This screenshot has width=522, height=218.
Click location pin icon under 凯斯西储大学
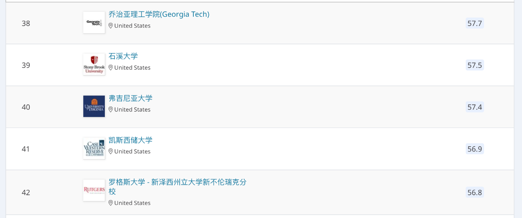111,152
